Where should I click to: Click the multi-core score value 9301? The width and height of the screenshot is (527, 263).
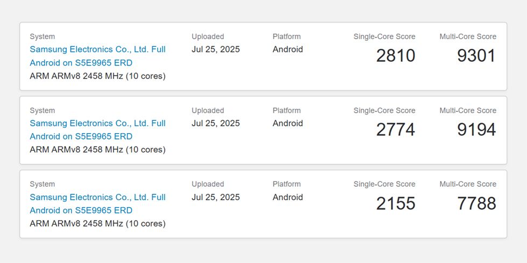476,56
